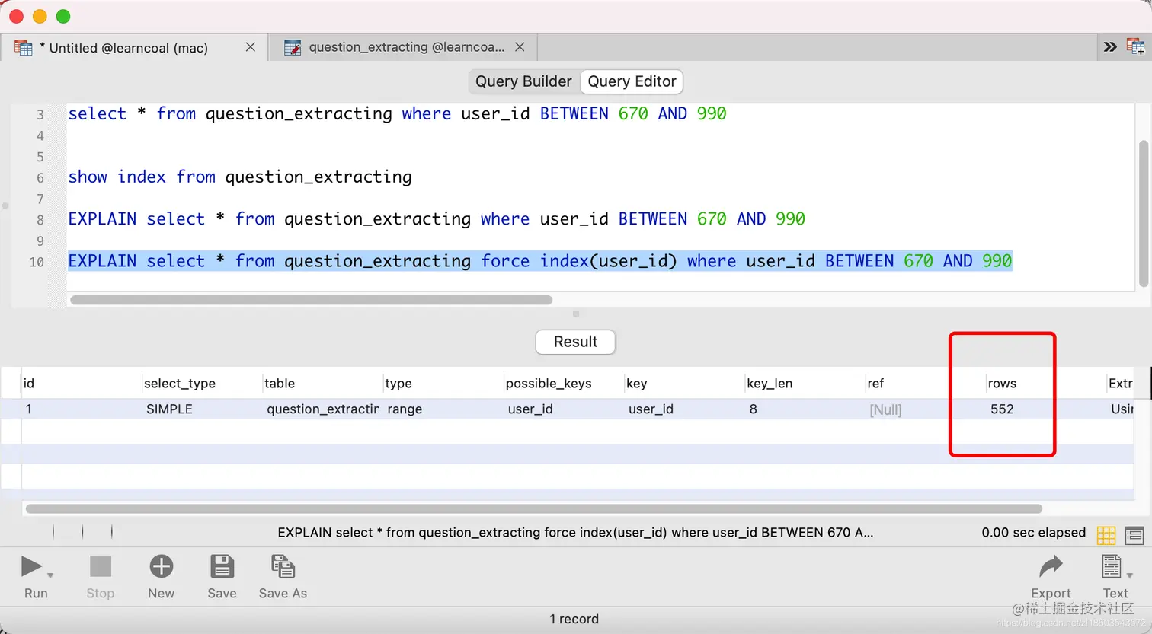This screenshot has width=1152, height=634.
Task: Click the id cell value 1
Action: coord(82,409)
